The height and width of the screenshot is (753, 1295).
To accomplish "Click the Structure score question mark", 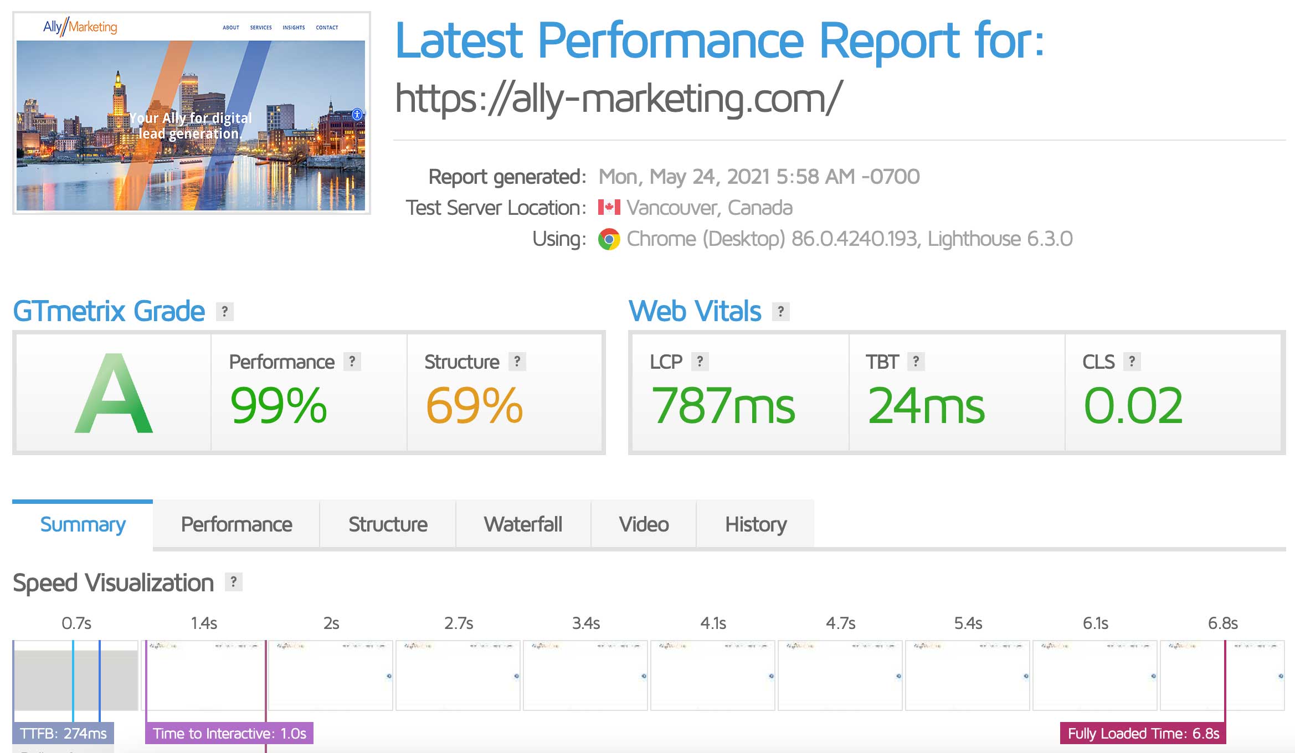I will (516, 362).
